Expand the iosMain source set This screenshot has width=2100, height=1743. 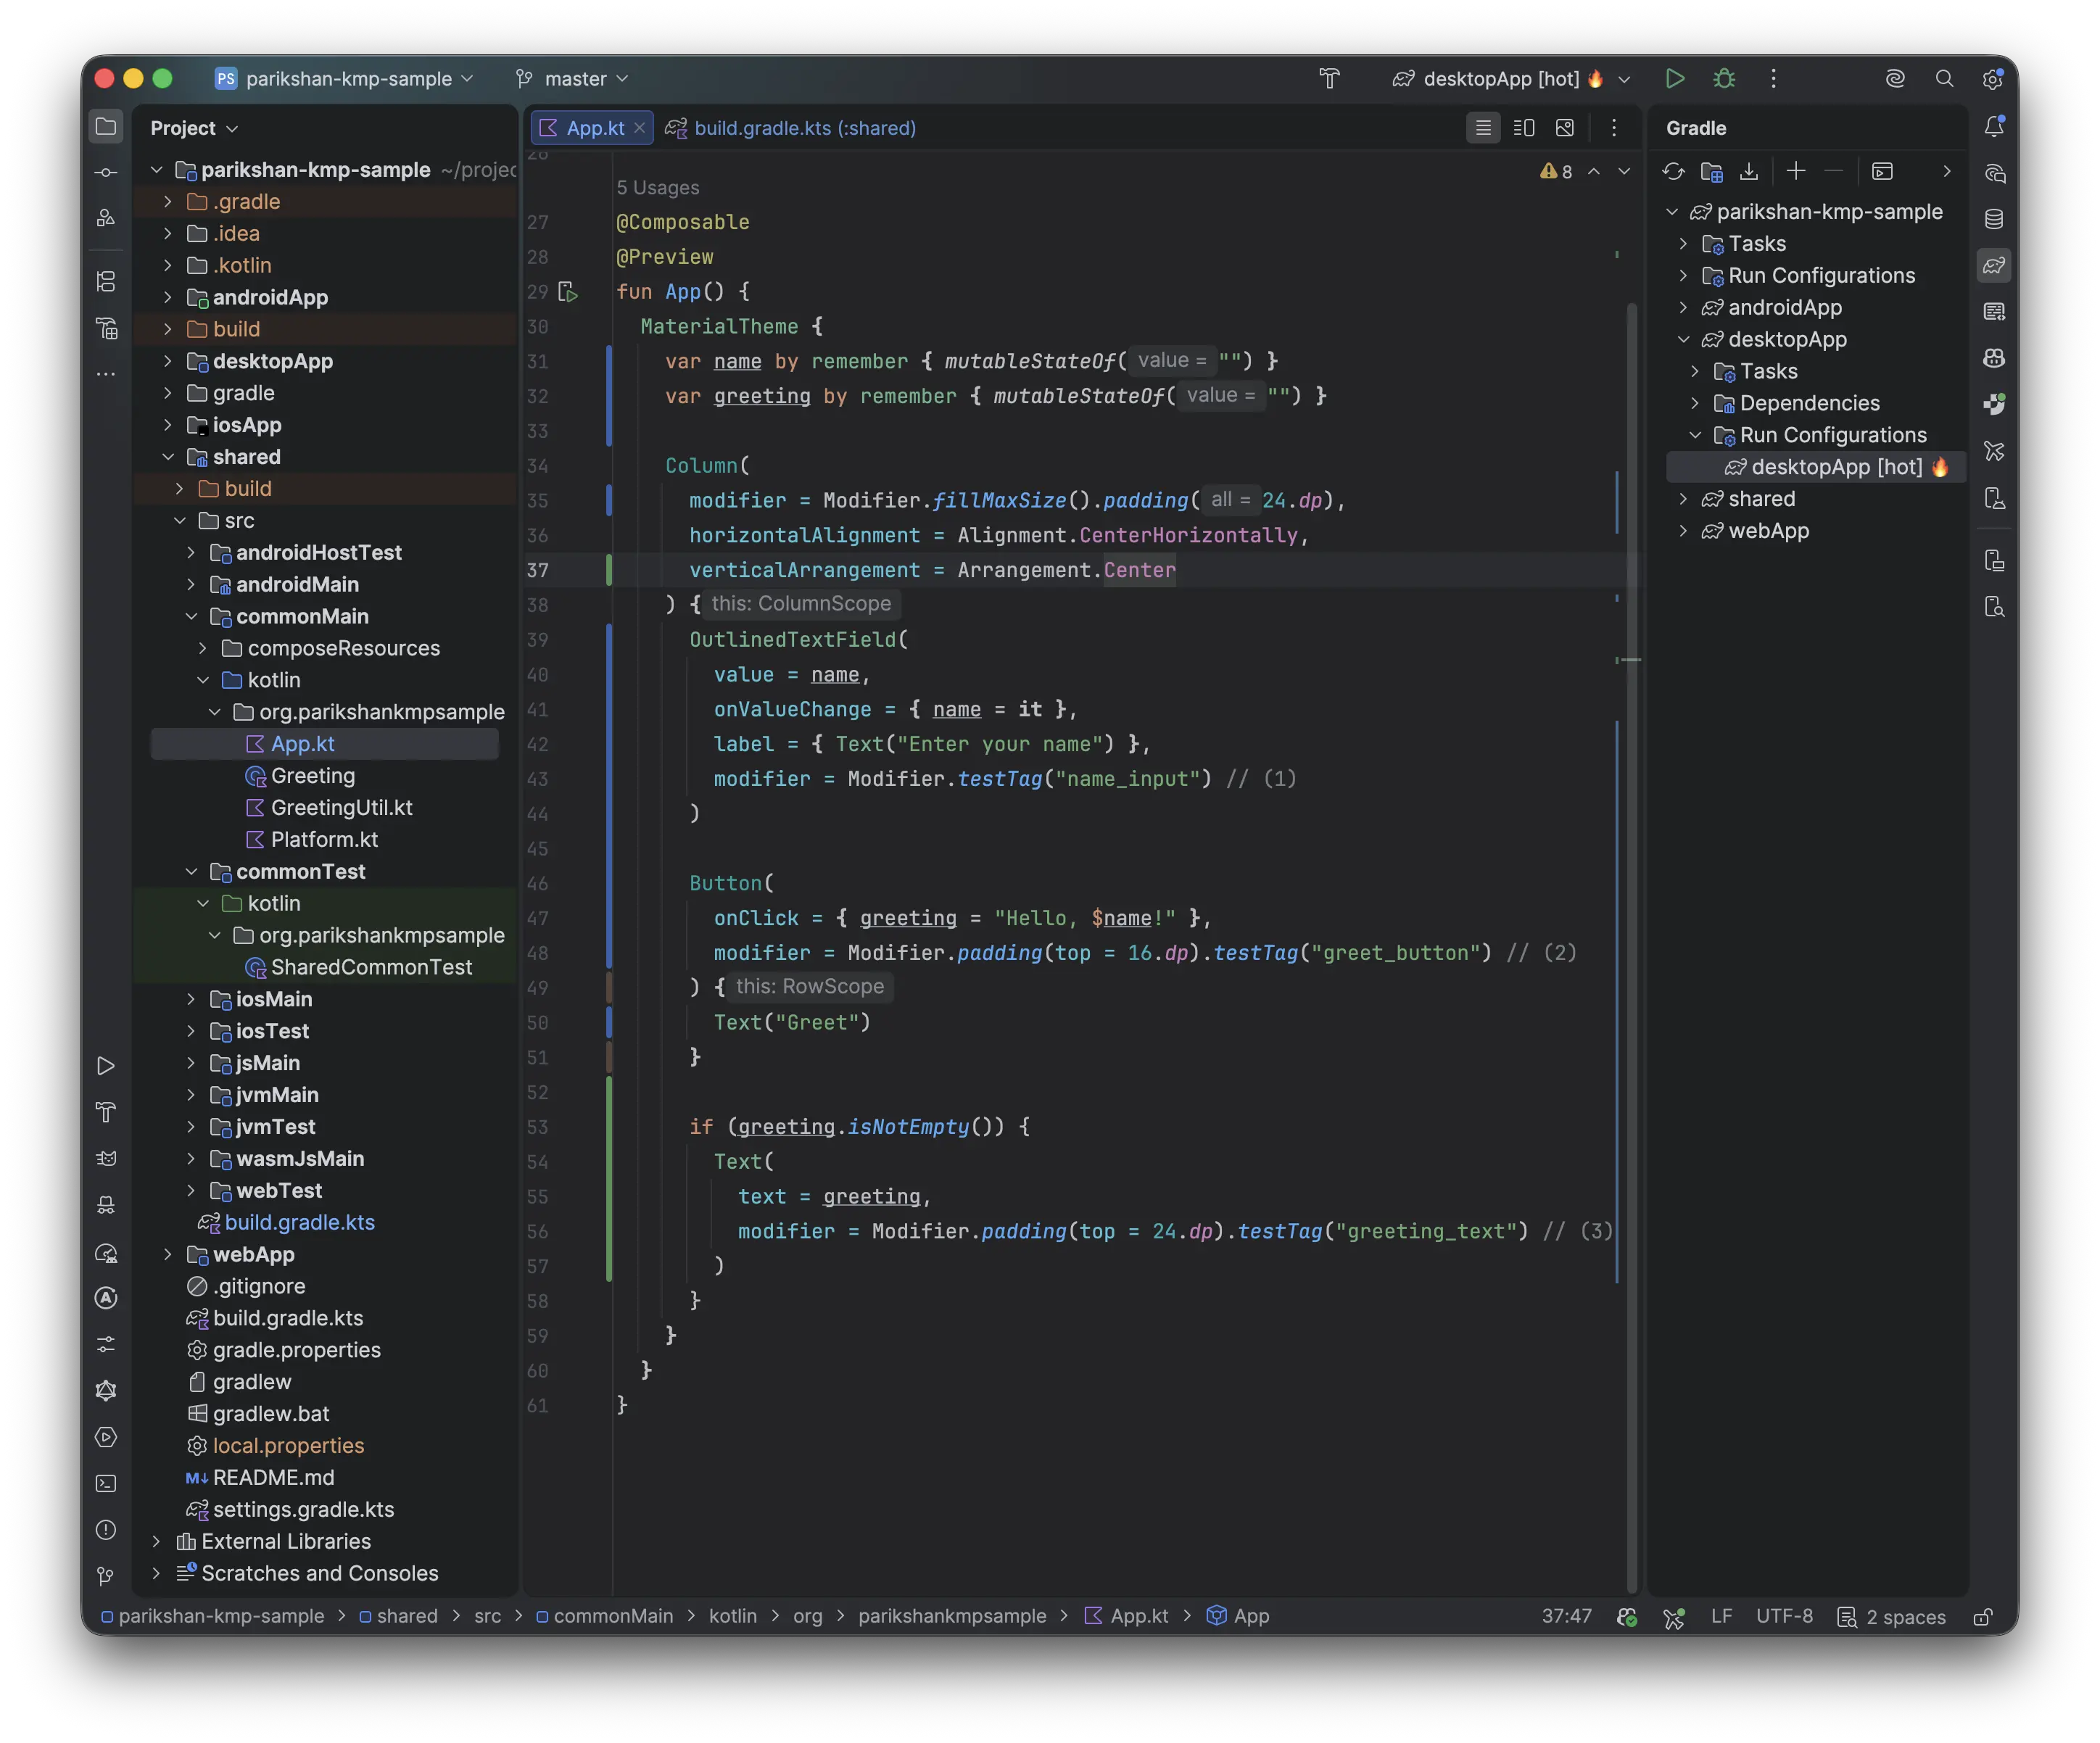tap(191, 999)
